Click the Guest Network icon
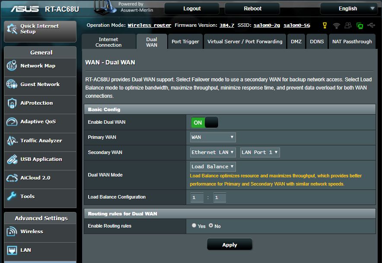 [x=12, y=84]
